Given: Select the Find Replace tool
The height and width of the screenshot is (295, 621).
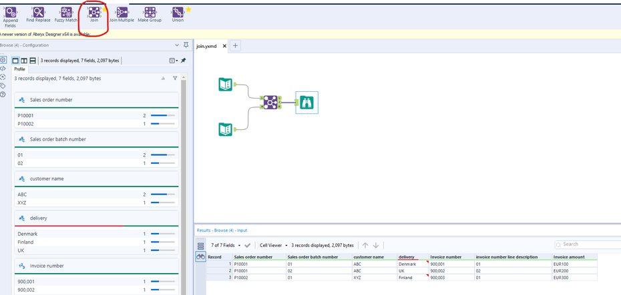Looking at the screenshot, I should point(39,15).
